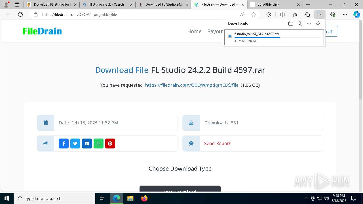
Task: Click the Free Download button
Action: click(180, 189)
